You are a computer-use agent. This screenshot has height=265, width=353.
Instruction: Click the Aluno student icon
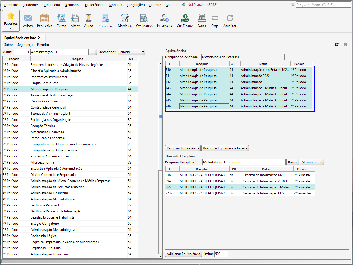[x=89, y=19]
